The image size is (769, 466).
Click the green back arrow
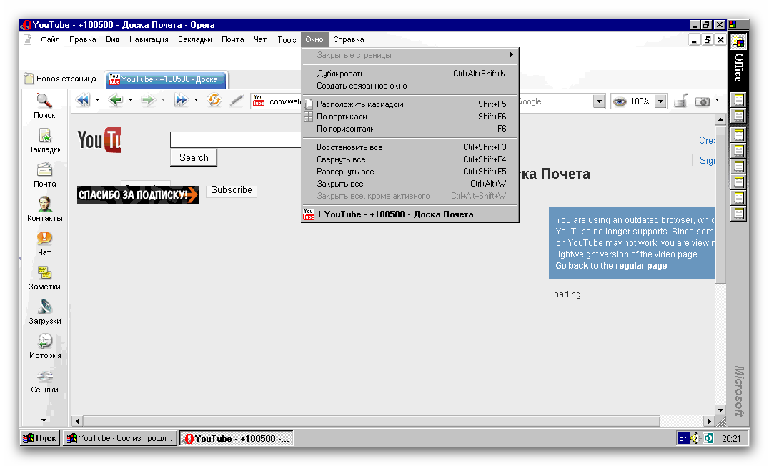115,101
